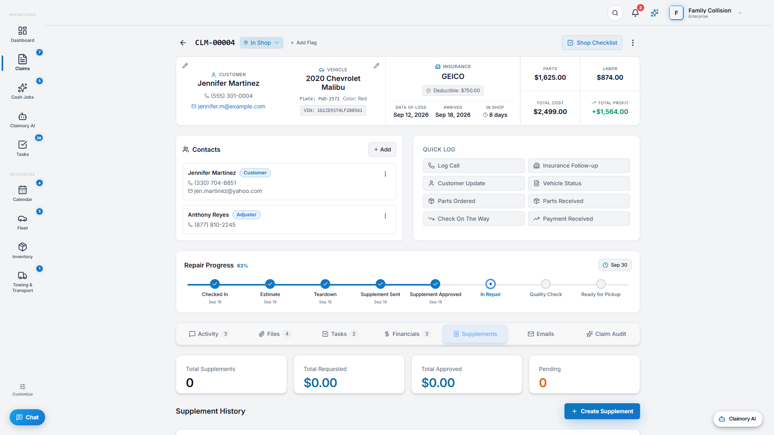Select In Repair progress step
The height and width of the screenshot is (435, 774).
(x=491, y=284)
